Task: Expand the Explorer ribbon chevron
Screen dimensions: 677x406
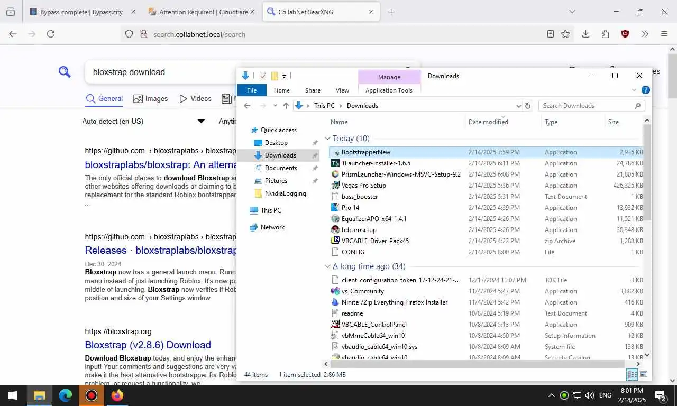Action: [x=634, y=90]
